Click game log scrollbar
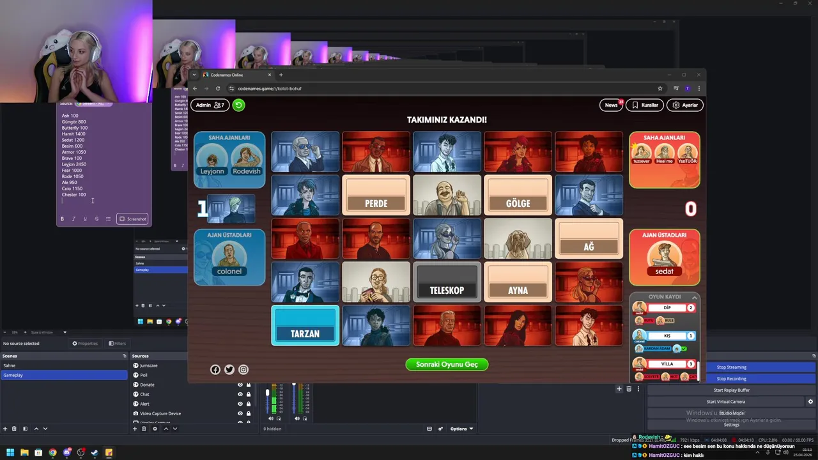818x460 pixels. click(x=699, y=371)
